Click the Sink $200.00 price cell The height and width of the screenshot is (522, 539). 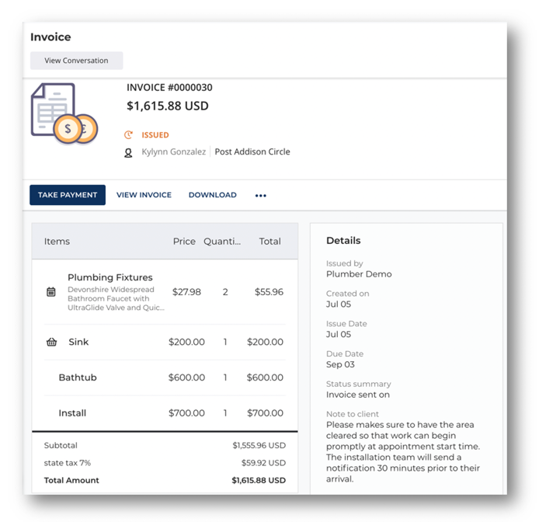pyautogui.click(x=186, y=342)
